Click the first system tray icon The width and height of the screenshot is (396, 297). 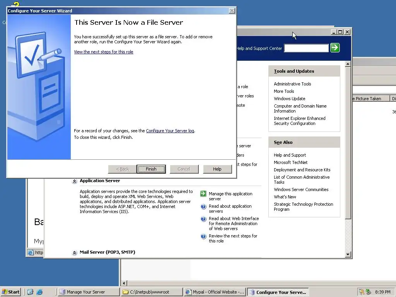point(362,292)
